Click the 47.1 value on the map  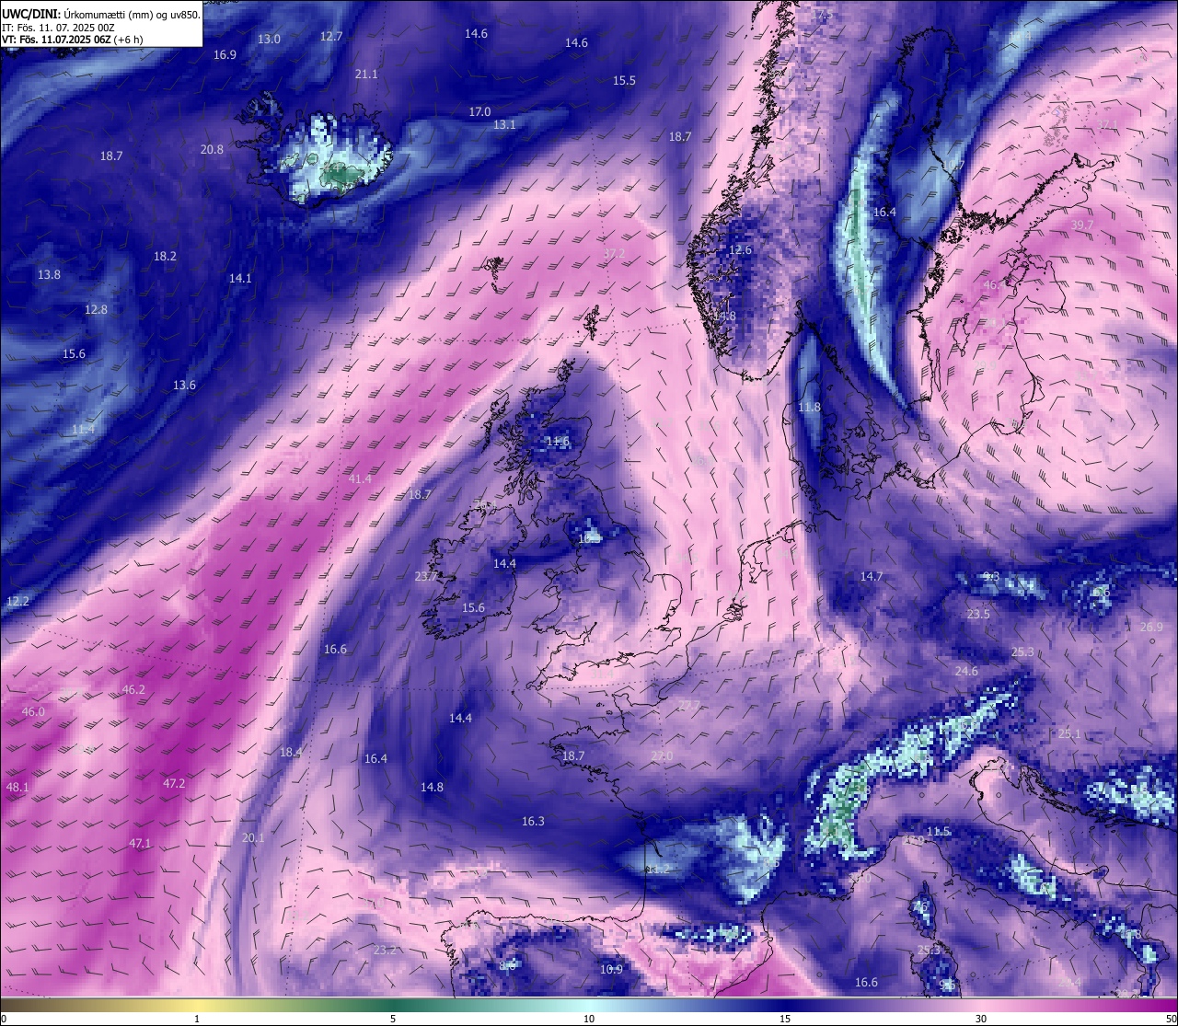(140, 844)
